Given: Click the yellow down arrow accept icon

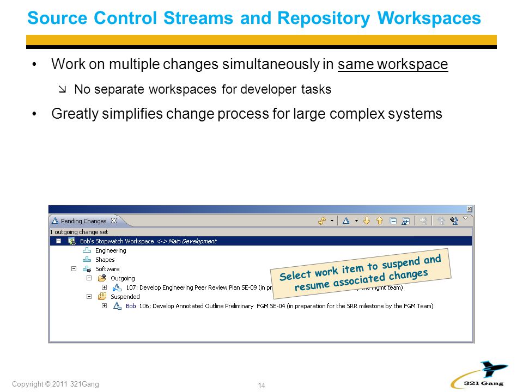Looking at the screenshot, I should pyautogui.click(x=367, y=220).
